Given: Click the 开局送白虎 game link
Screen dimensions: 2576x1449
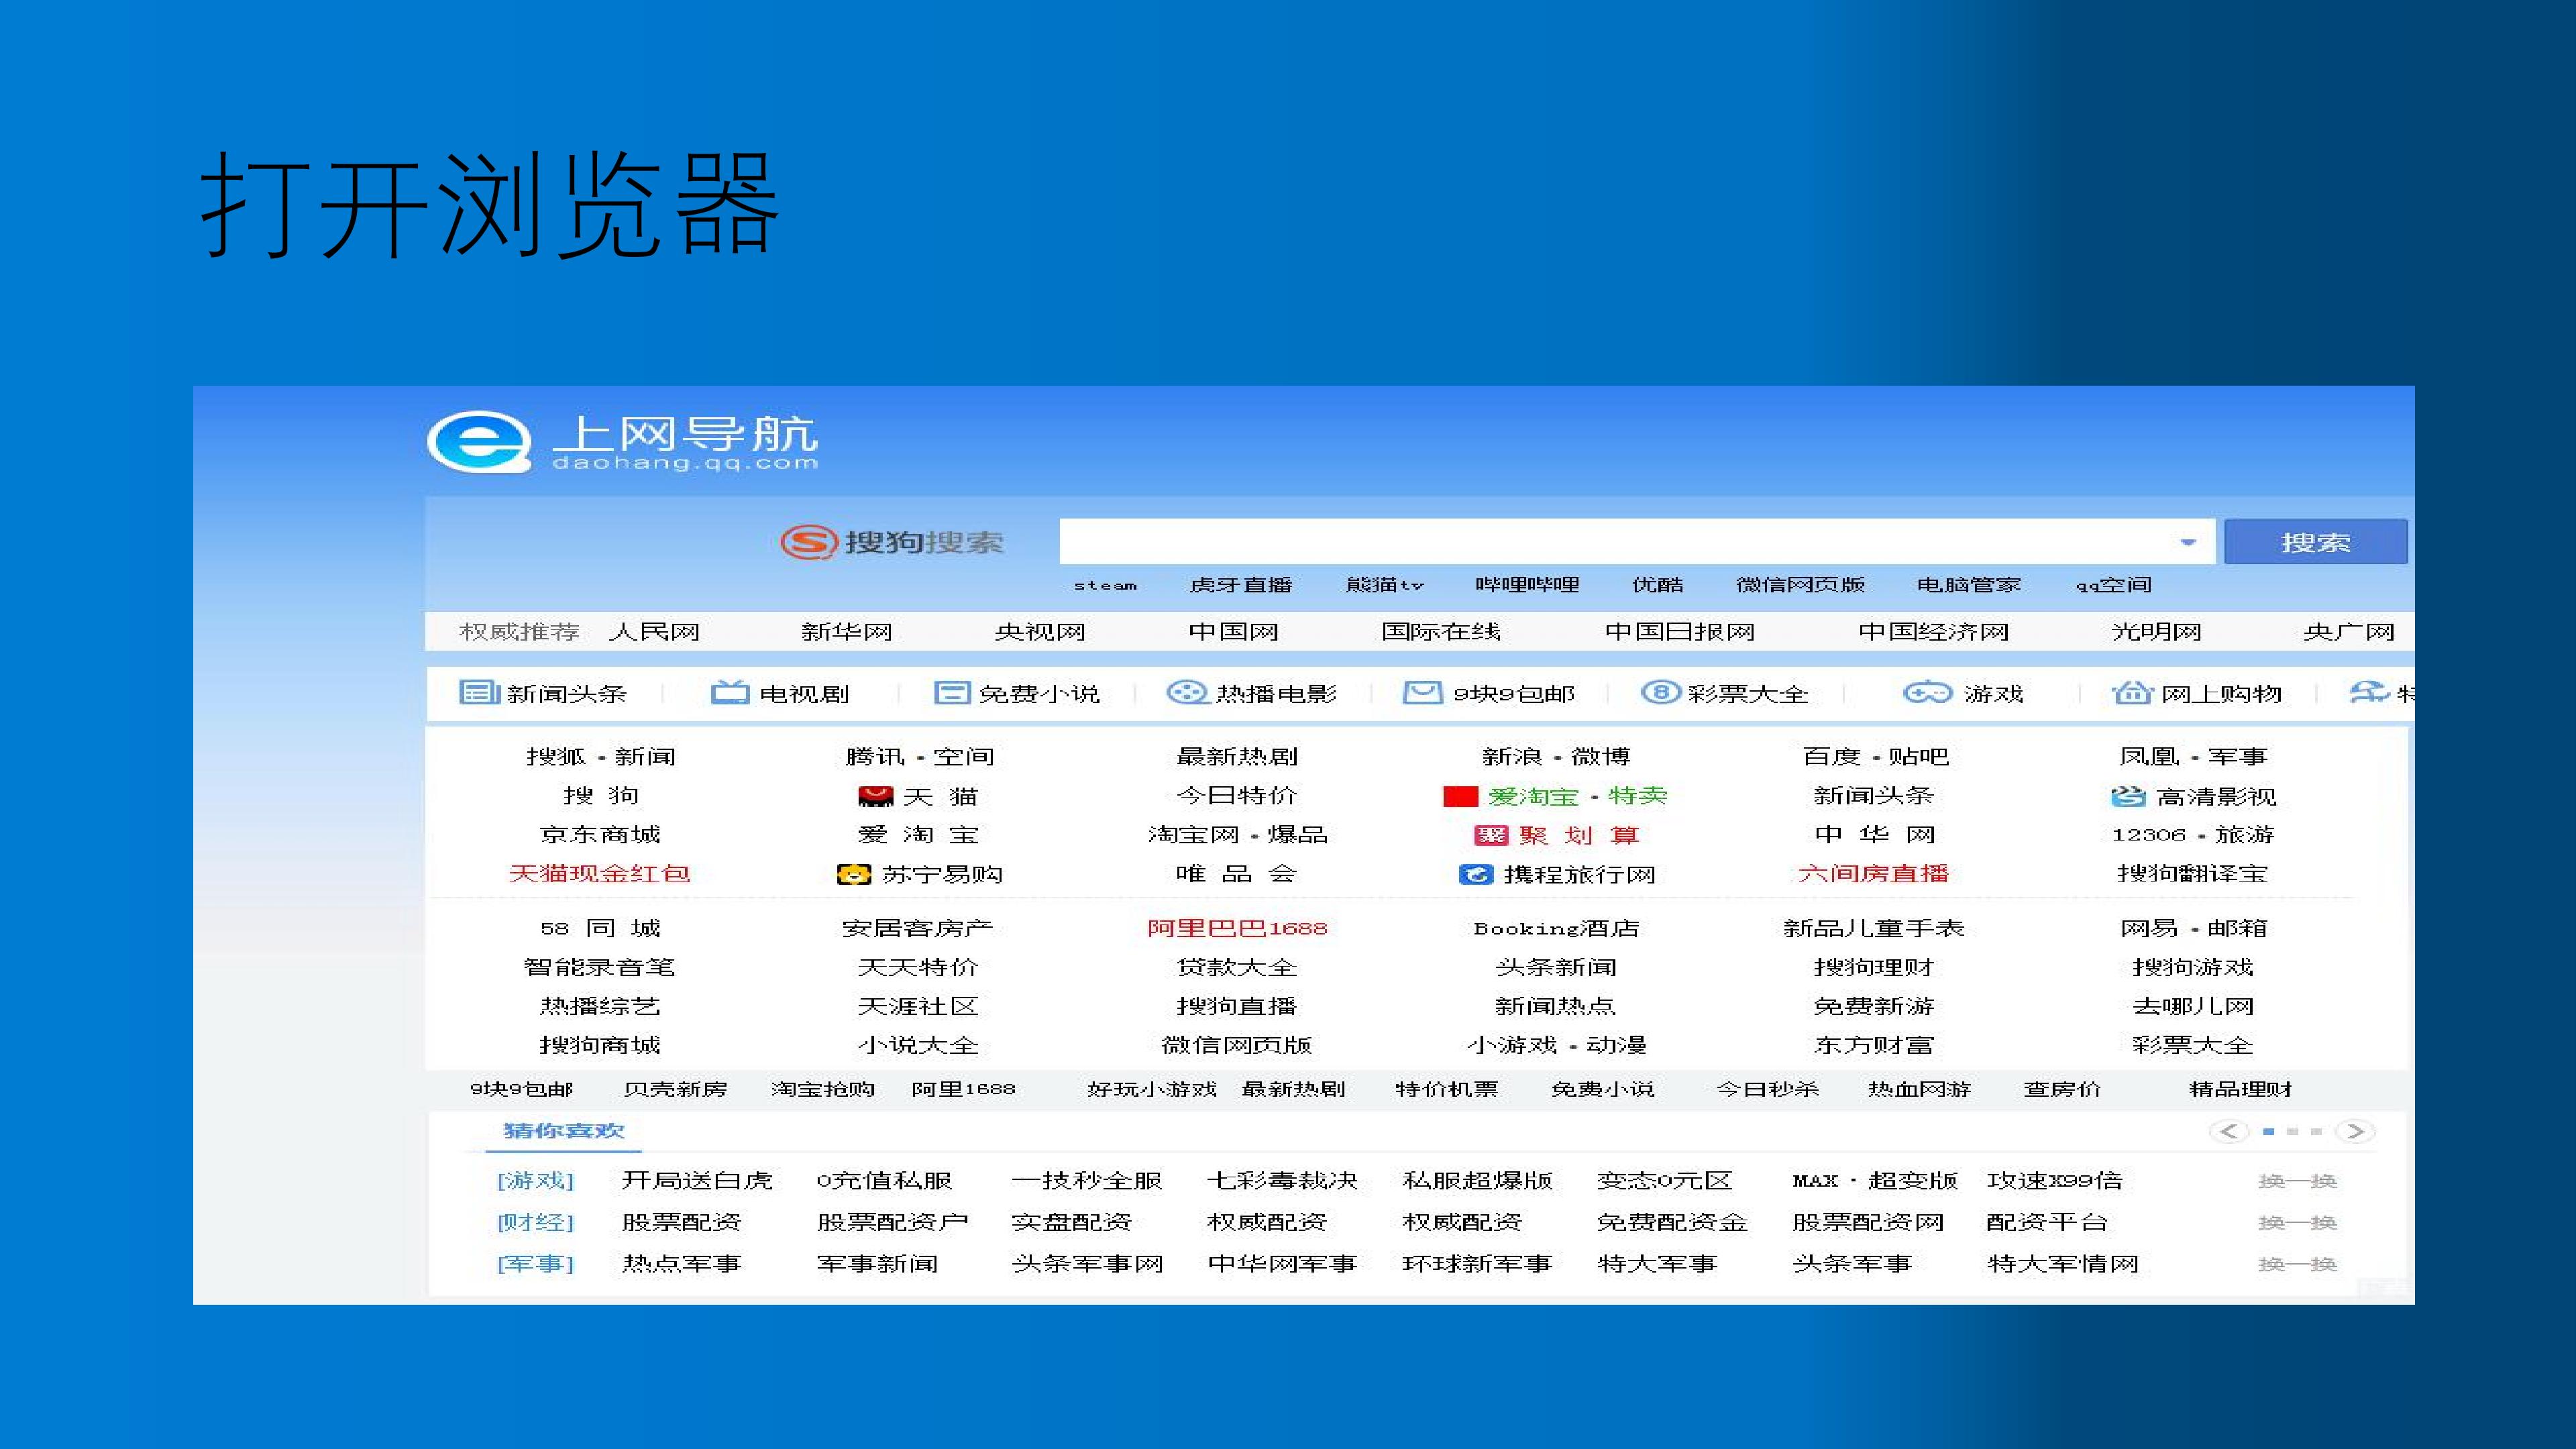Looking at the screenshot, I should pyautogui.click(x=697, y=1181).
